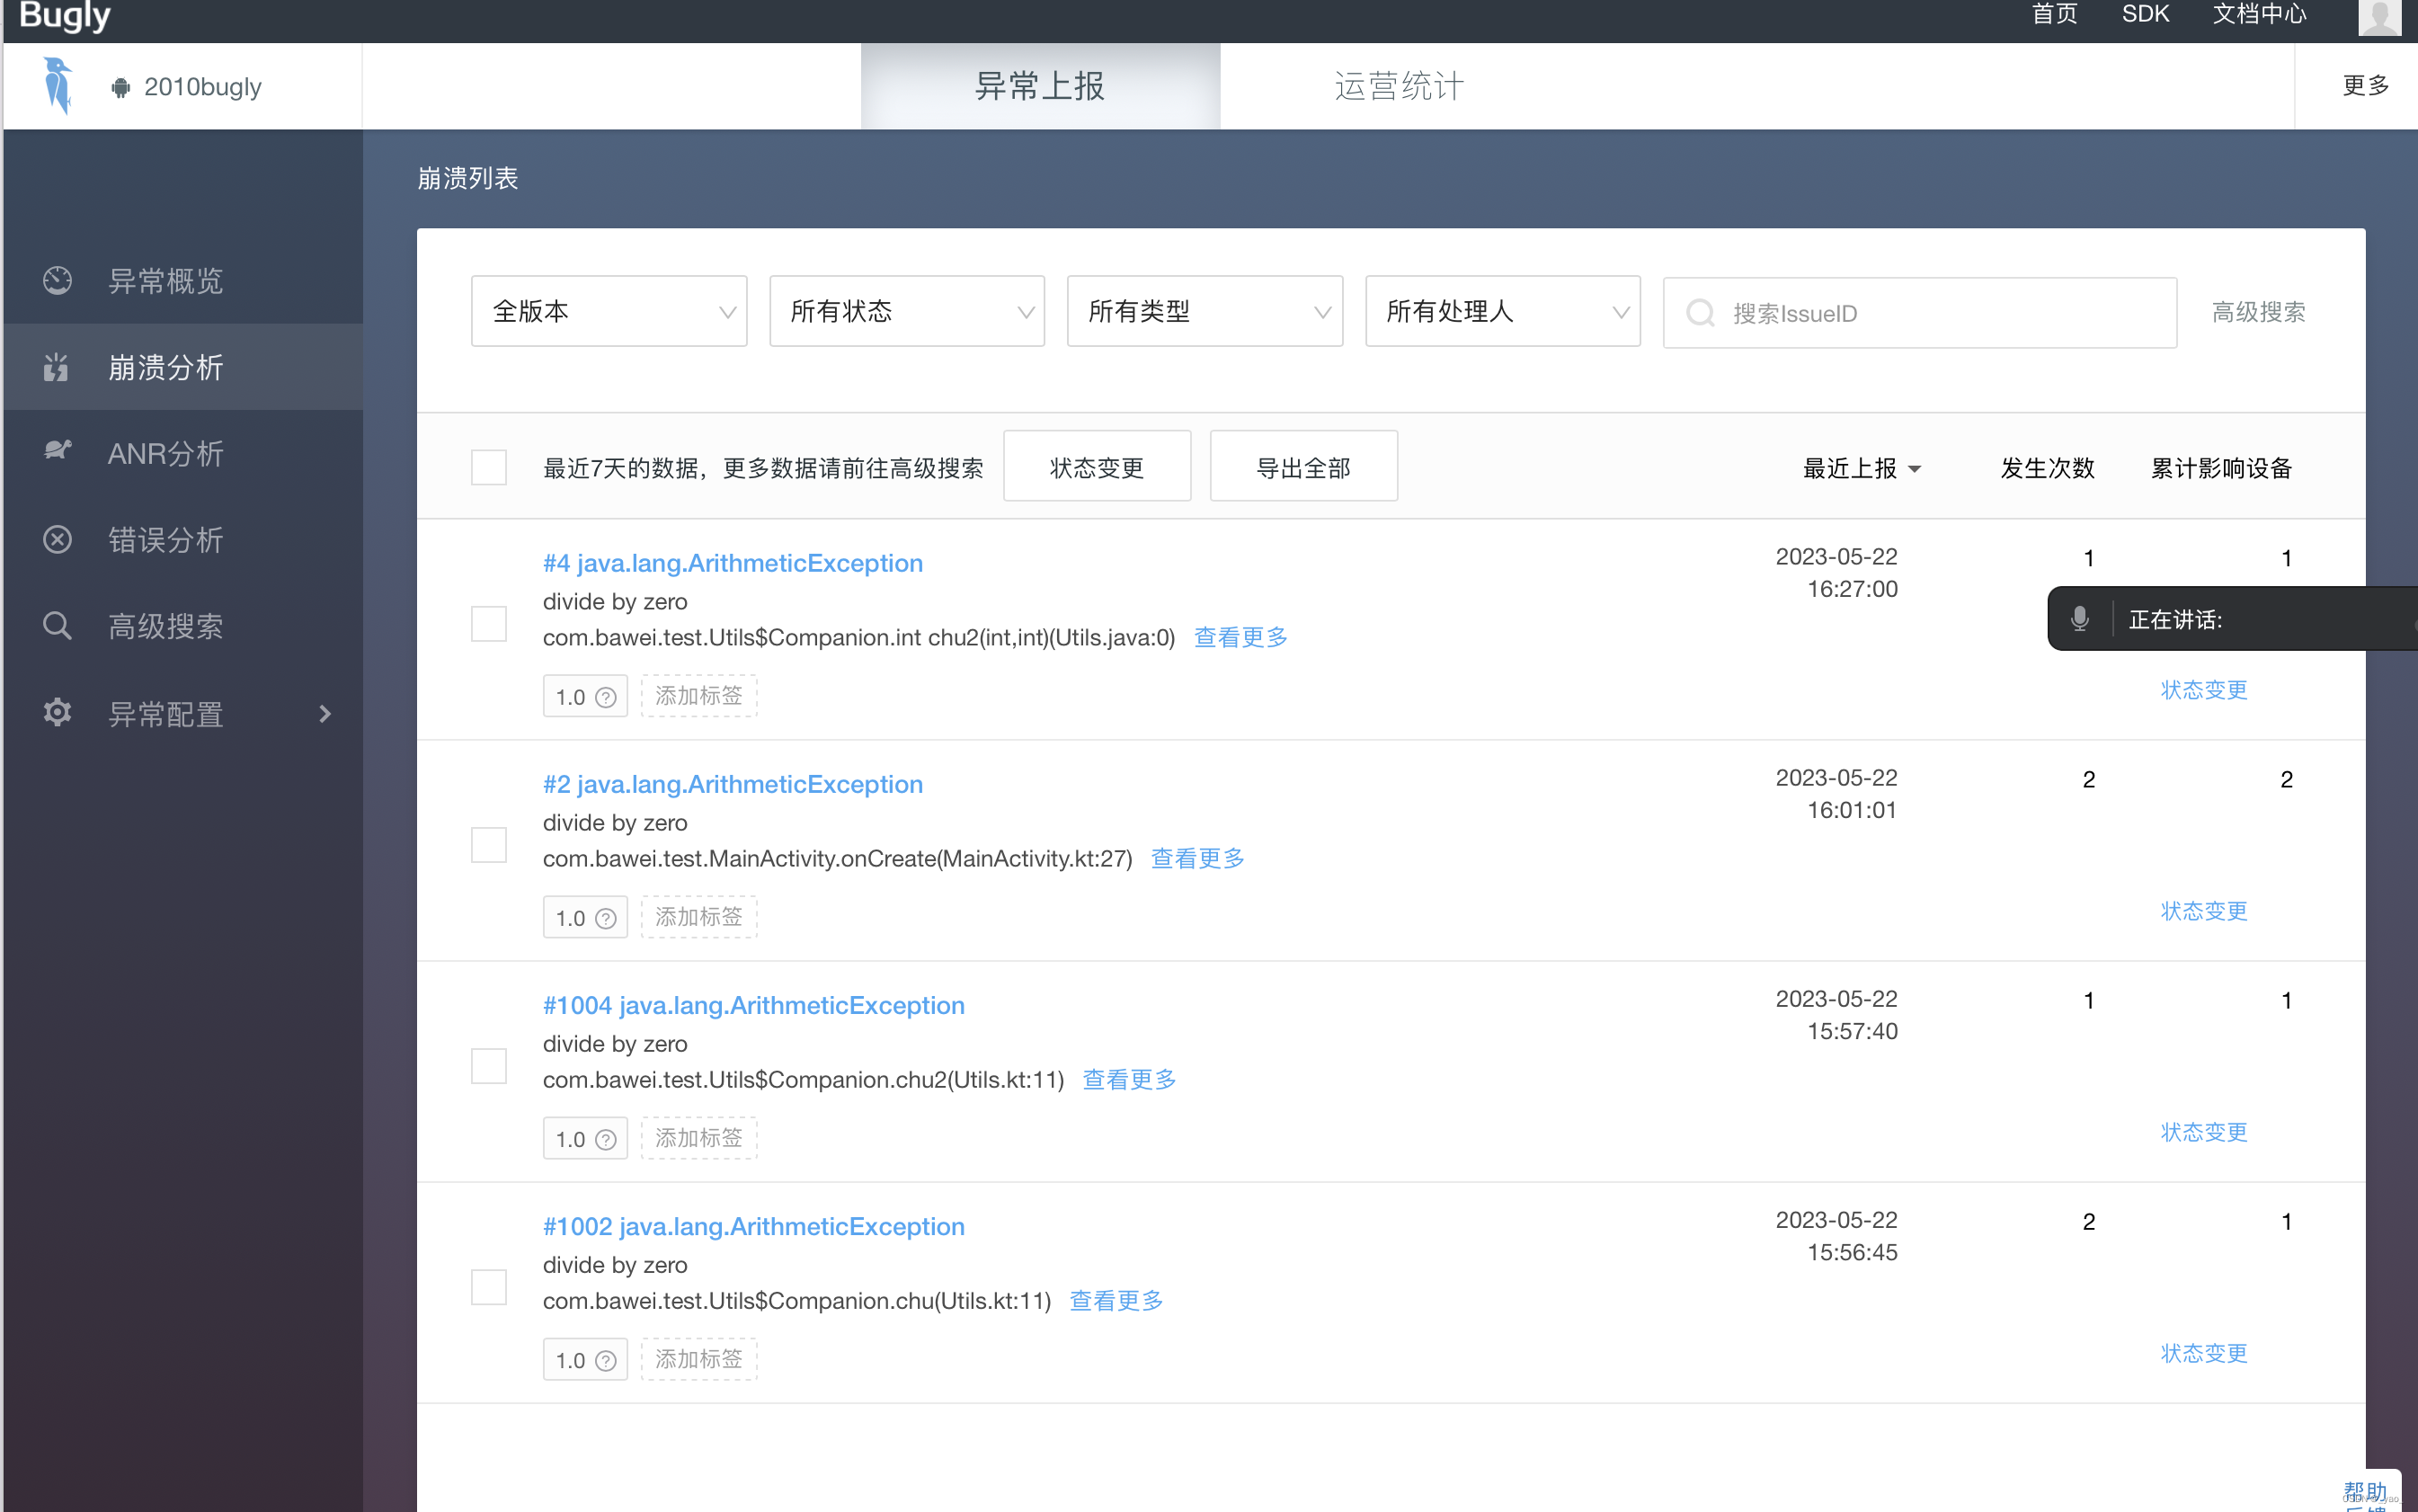Click the magnifier icon in the IssueID search box
The image size is (2418, 1512).
[x=1700, y=313]
